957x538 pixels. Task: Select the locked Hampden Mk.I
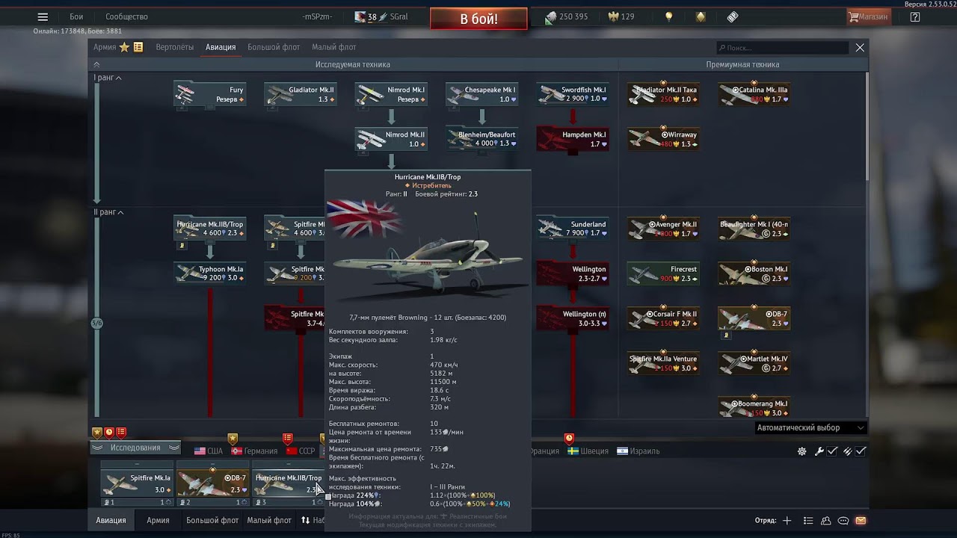[572, 139]
